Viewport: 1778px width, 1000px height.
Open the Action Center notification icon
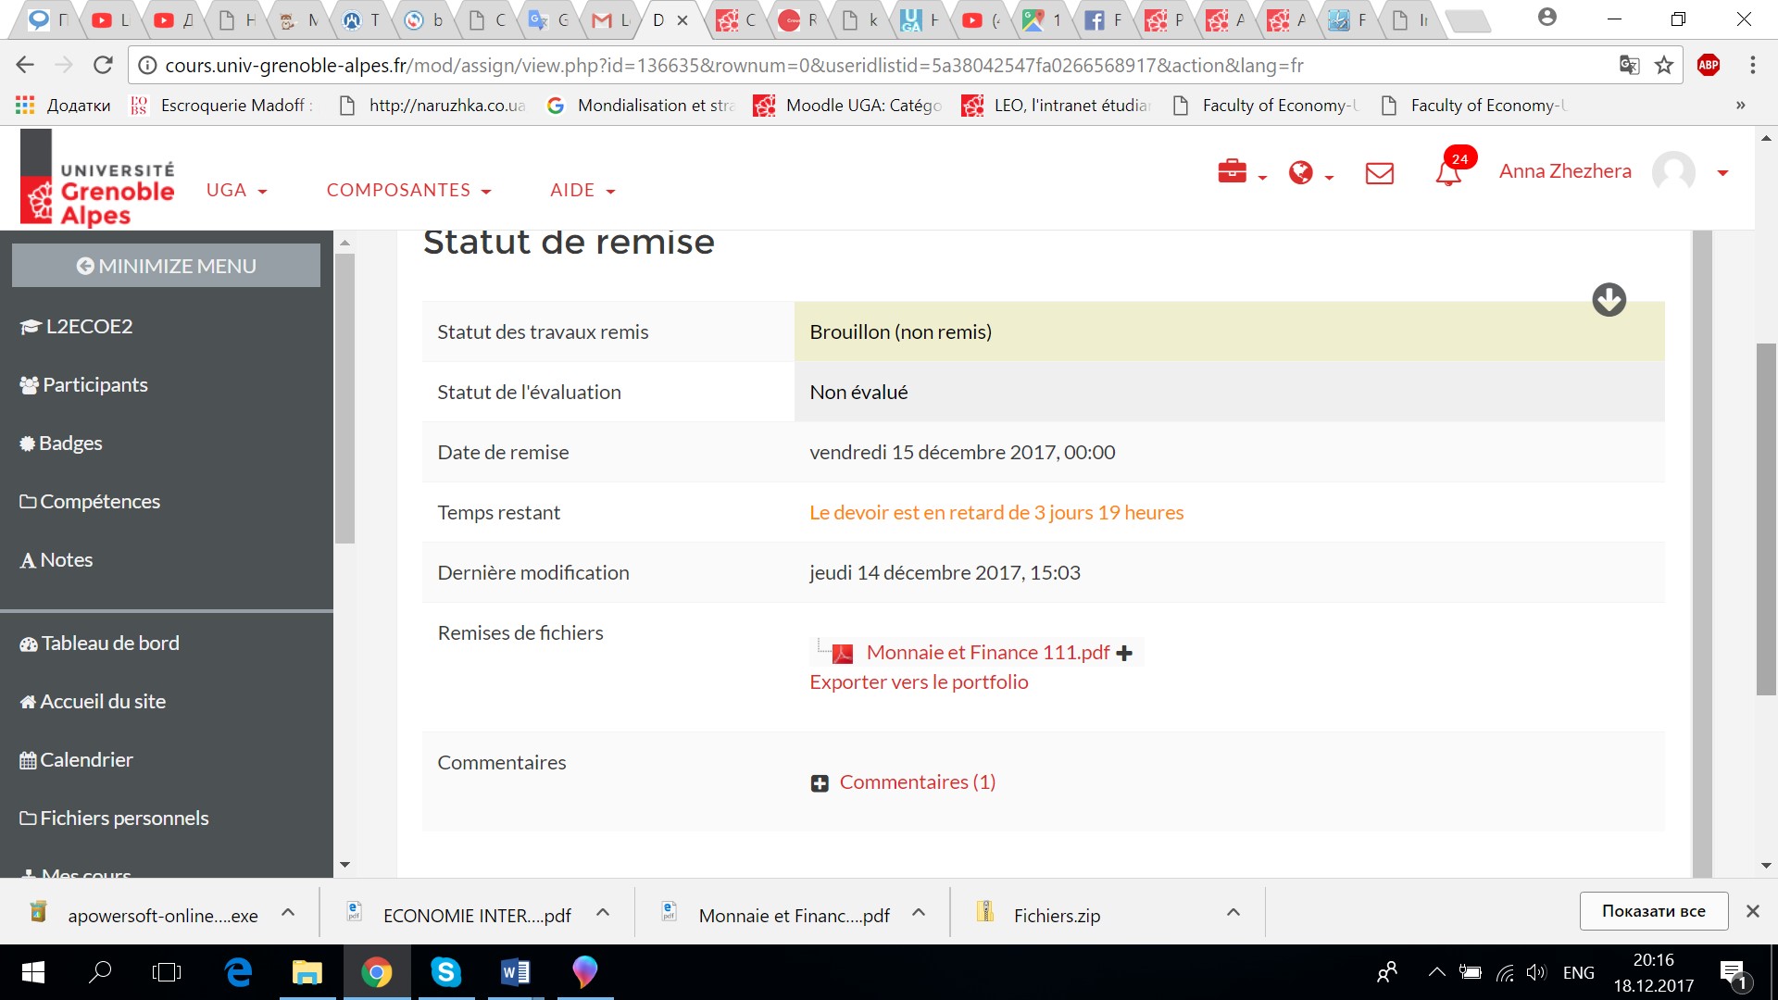[x=1733, y=974]
